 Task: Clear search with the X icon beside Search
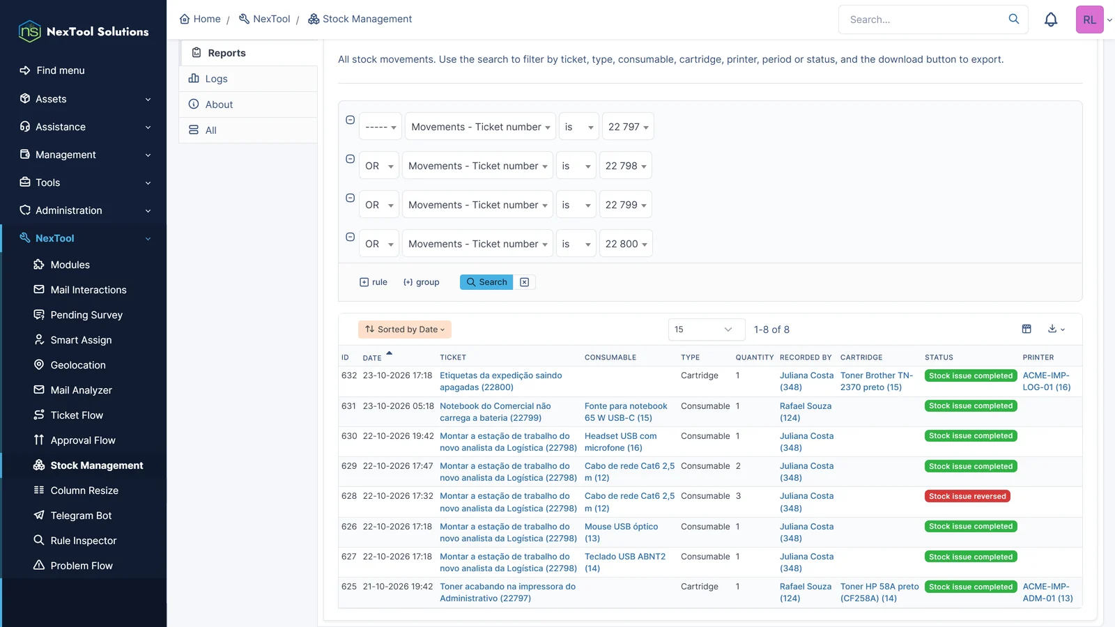tap(525, 282)
